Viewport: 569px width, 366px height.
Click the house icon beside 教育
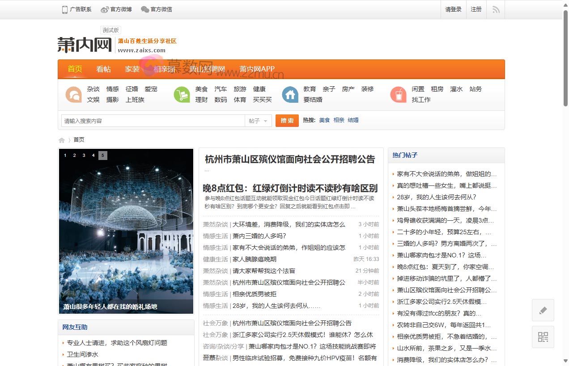[290, 94]
